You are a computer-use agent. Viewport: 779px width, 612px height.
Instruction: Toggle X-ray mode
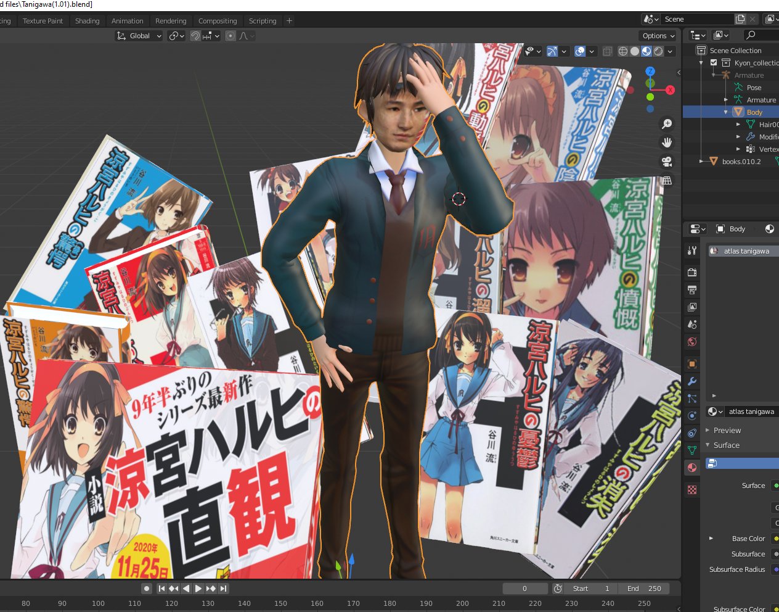(607, 51)
